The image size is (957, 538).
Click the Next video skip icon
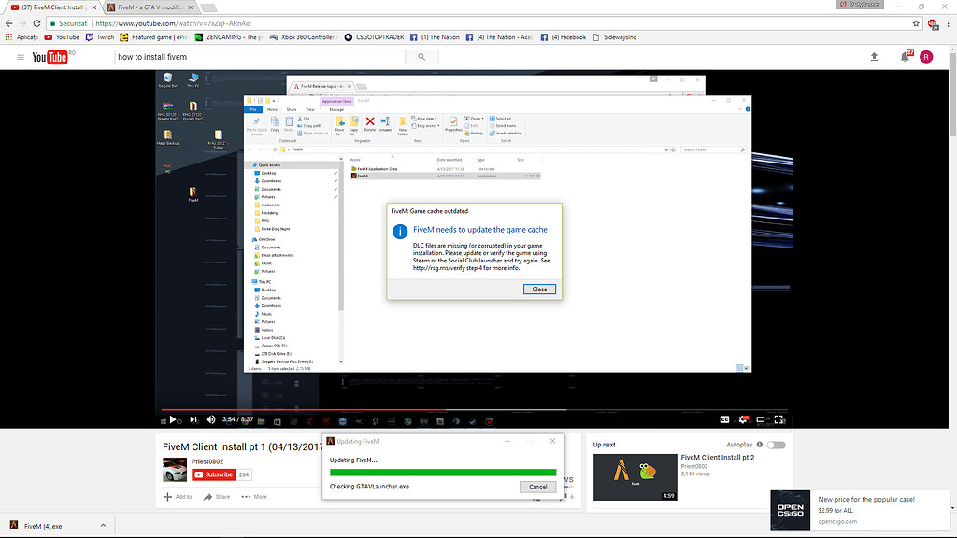pos(192,419)
